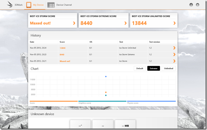Go to the My Device tab
207x130 pixels.
(35, 5)
